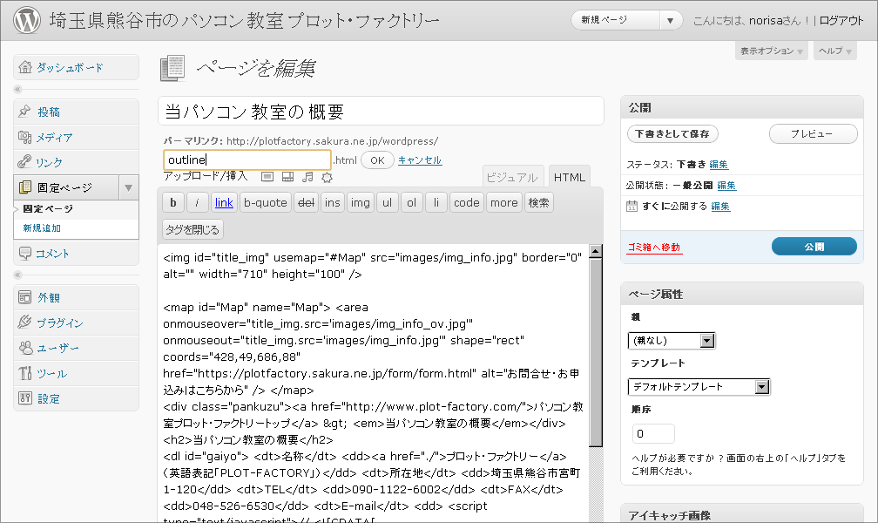This screenshot has height=523, width=878.
Task: Click the more quicktag button
Action: tap(504, 202)
